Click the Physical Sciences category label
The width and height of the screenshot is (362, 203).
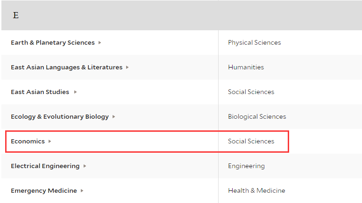click(x=255, y=42)
